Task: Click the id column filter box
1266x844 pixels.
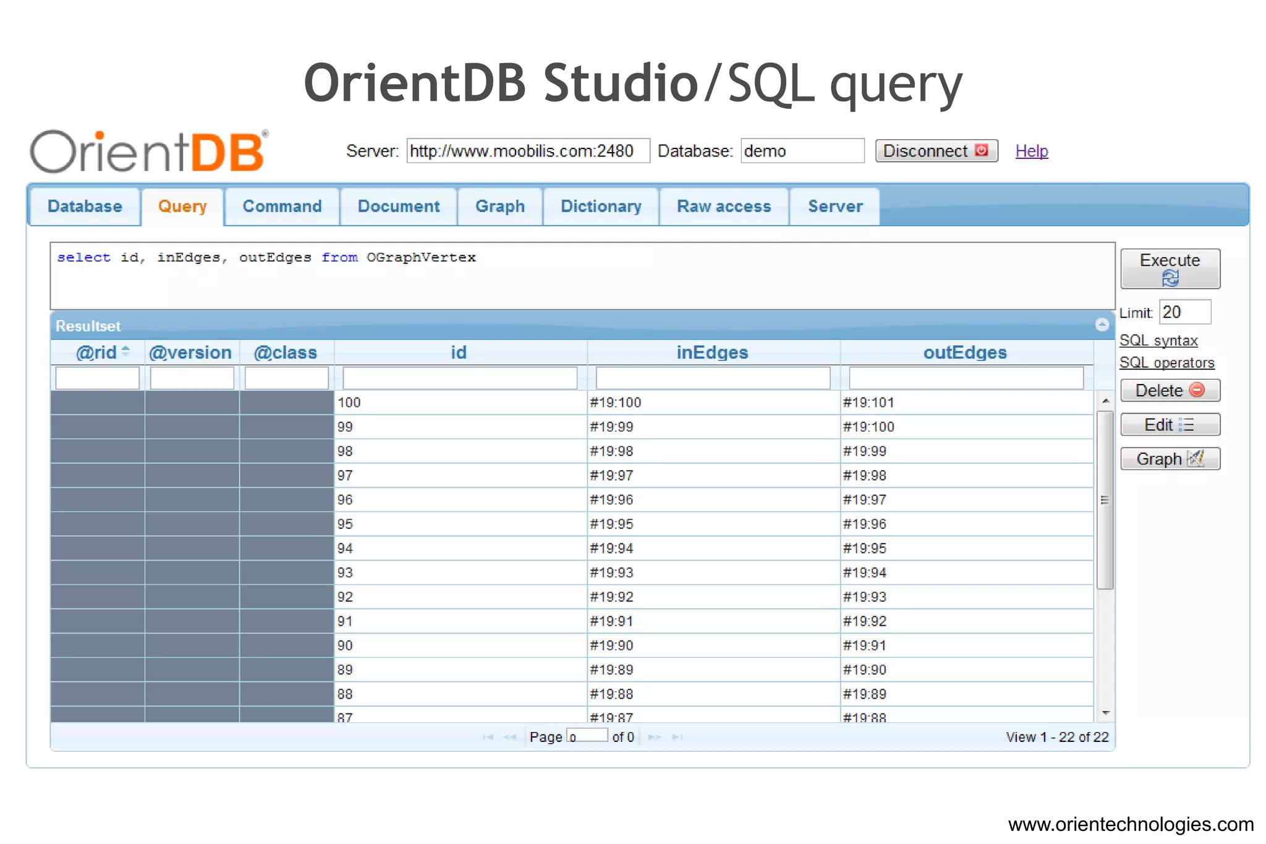Action: click(460, 378)
